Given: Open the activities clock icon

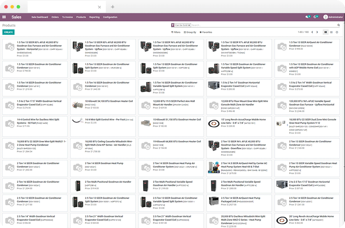Looking at the screenshot, I should click(x=316, y=17).
